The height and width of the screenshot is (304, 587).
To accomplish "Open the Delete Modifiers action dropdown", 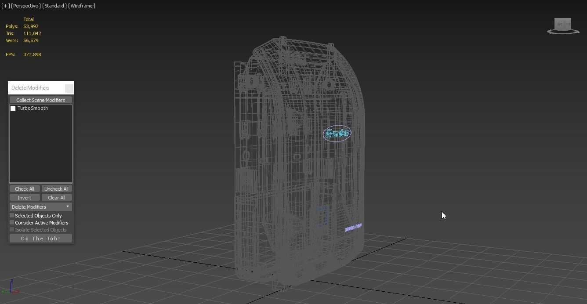I will pos(41,207).
